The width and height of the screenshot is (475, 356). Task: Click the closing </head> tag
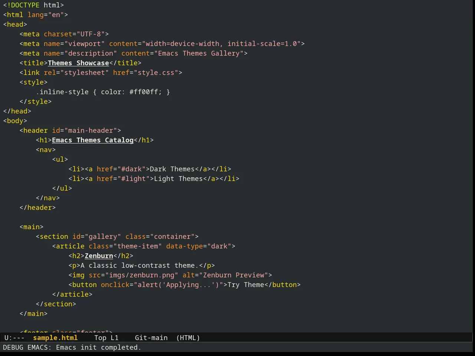17,111
